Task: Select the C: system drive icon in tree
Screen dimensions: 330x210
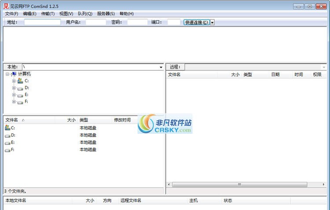Action: pyautogui.click(x=20, y=81)
